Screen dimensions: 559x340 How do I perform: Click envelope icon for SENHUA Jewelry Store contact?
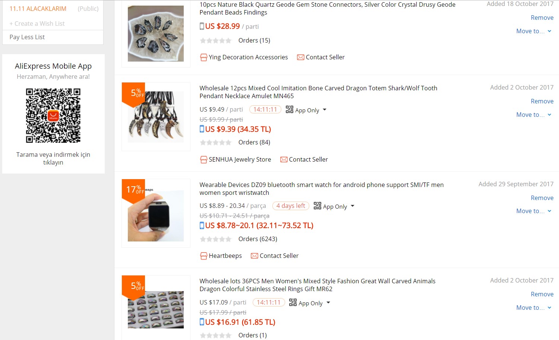(x=284, y=160)
